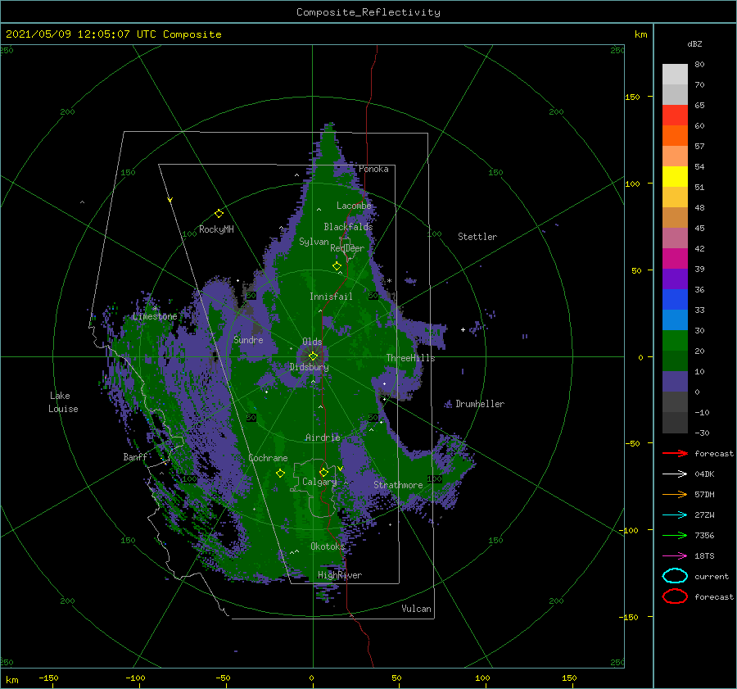Click the Ponoka town label

pos(373,169)
